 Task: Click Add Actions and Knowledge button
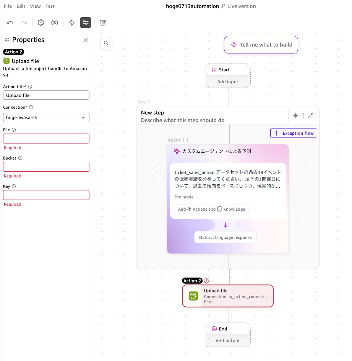[x=211, y=209]
